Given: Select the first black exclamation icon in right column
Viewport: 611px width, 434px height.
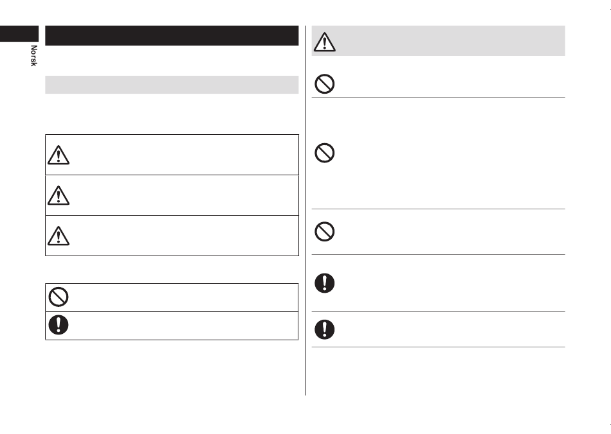Looking at the screenshot, I should [325, 283].
